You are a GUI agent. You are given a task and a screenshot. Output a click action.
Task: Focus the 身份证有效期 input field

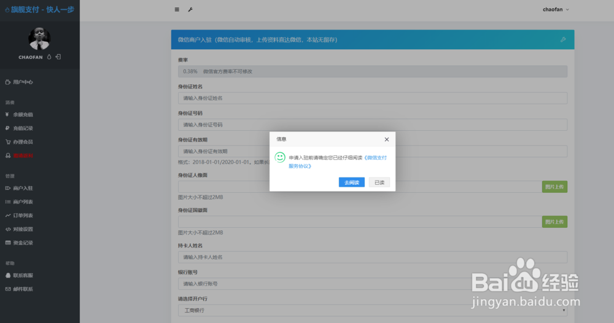coord(373,152)
